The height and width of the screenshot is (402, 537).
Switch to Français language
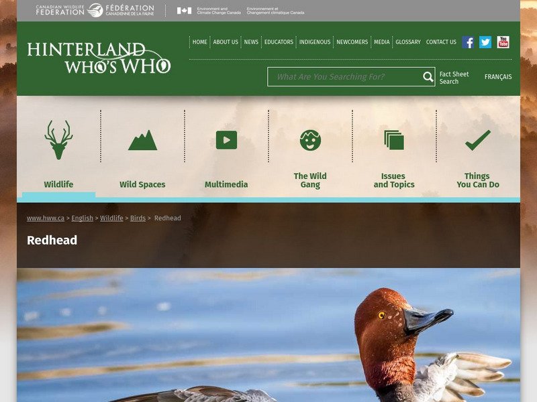pyautogui.click(x=498, y=77)
